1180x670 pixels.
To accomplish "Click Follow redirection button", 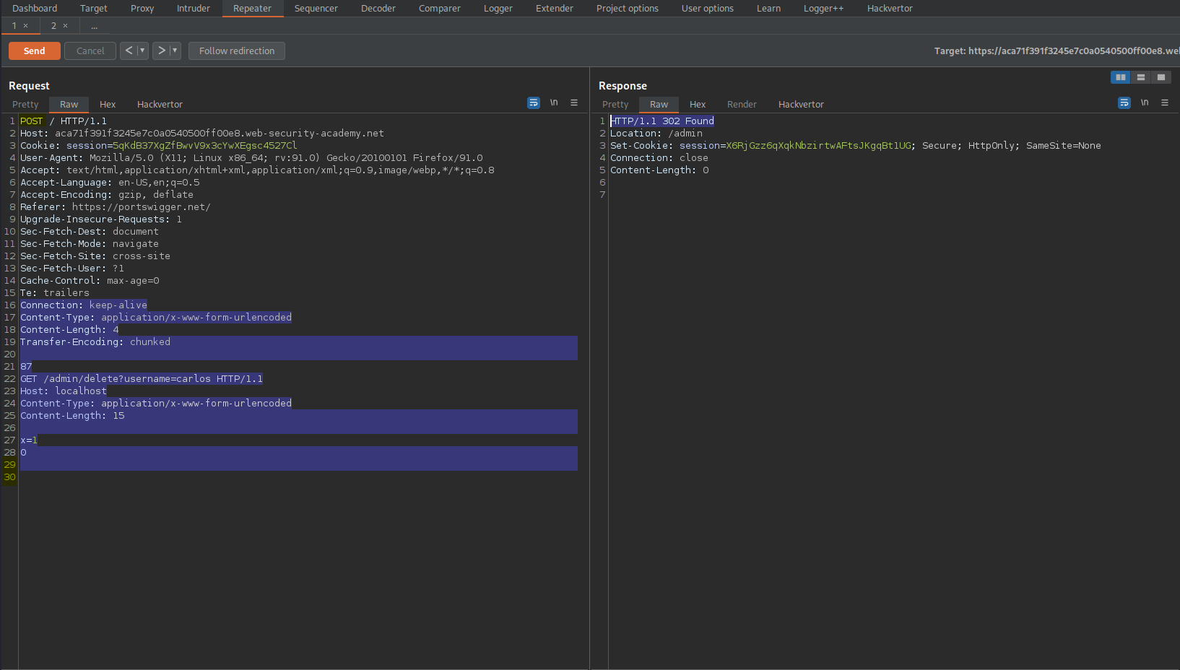I will coord(237,51).
